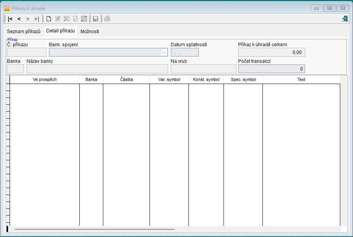This screenshot has width=353, height=237.
Task: Click the Na vrub field
Action: pyautogui.click(x=203, y=69)
